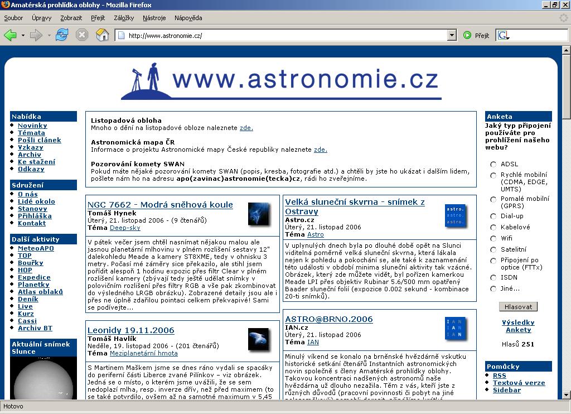This screenshot has height=414, width=571.
Task: Open the Soubor menu
Action: coord(13,18)
